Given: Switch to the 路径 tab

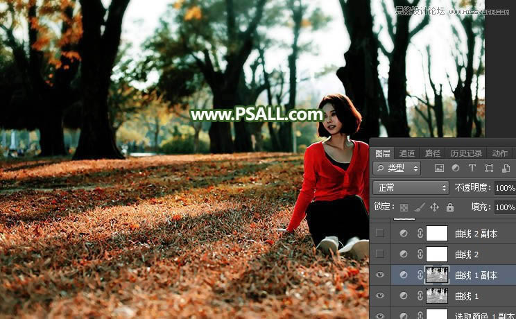Looking at the screenshot, I should pyautogui.click(x=432, y=153).
